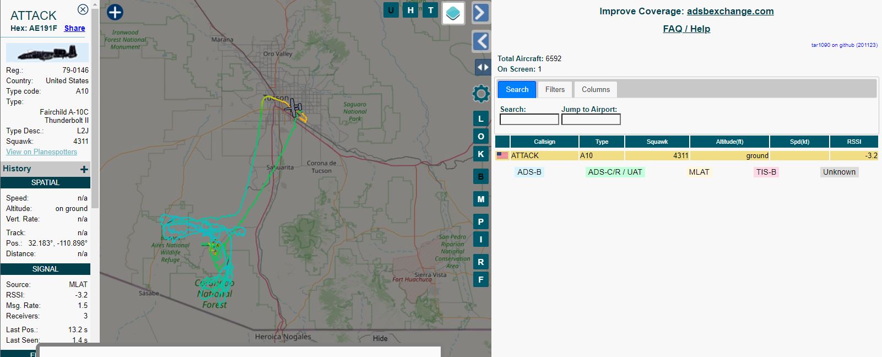Sort table by RSSI column

[x=854, y=142]
